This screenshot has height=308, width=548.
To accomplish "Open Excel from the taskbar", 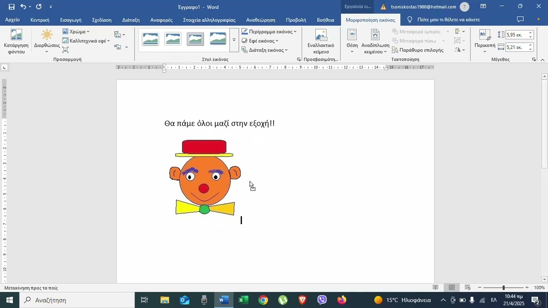I will click(x=243, y=300).
